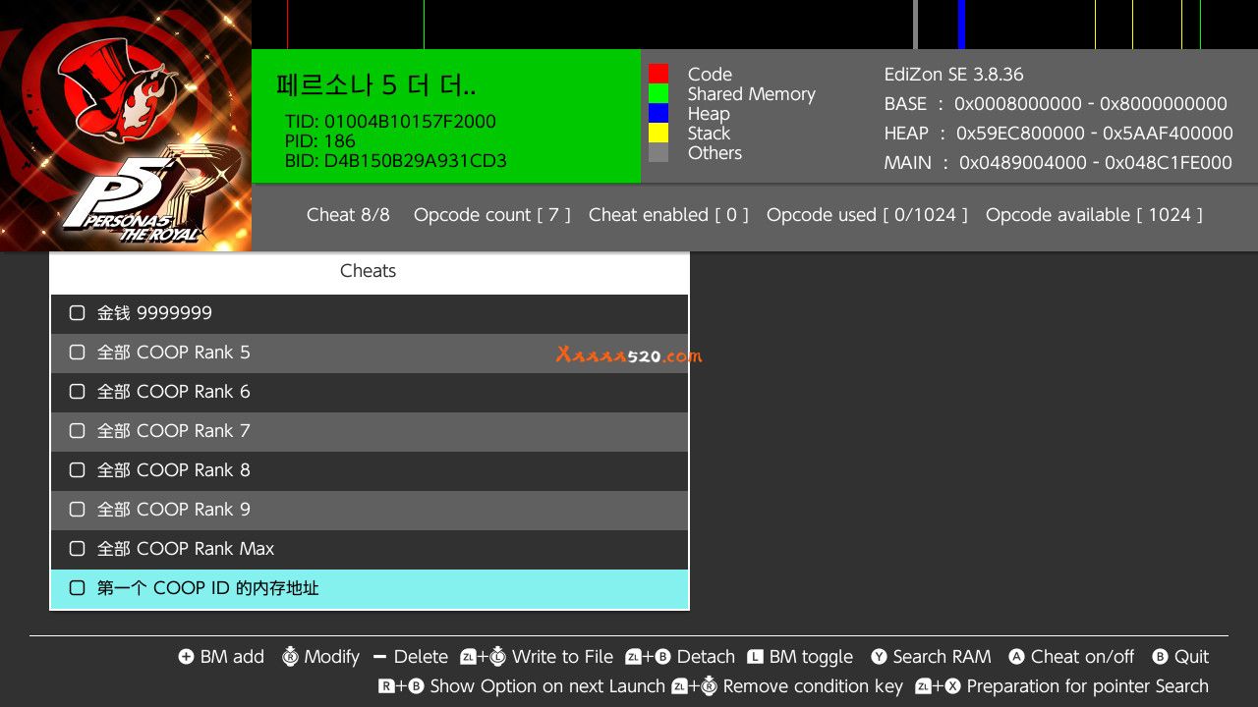Screen dimensions: 1258x707
Task: Click the Cheat 8/8 status text
Action: (x=348, y=215)
